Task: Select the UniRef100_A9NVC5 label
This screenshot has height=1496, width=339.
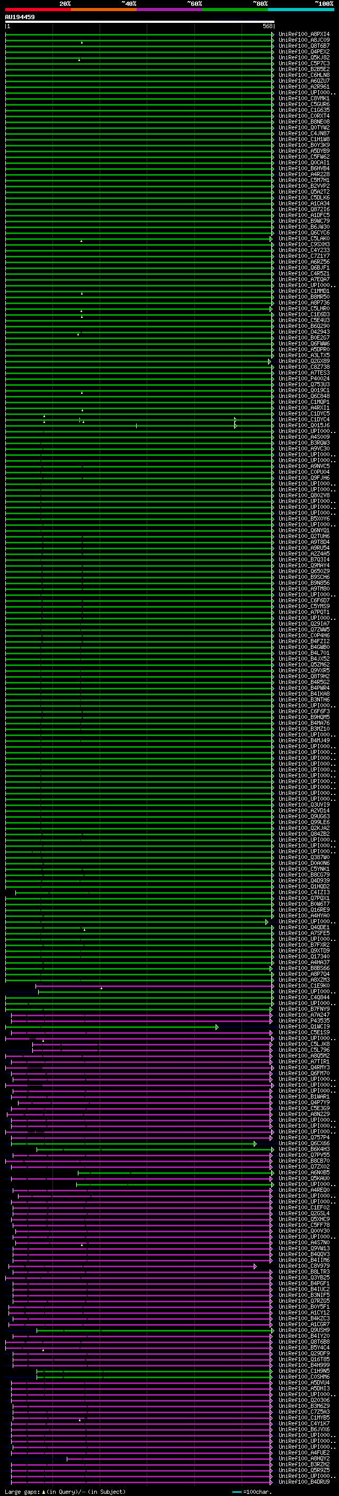Action: coord(304,466)
